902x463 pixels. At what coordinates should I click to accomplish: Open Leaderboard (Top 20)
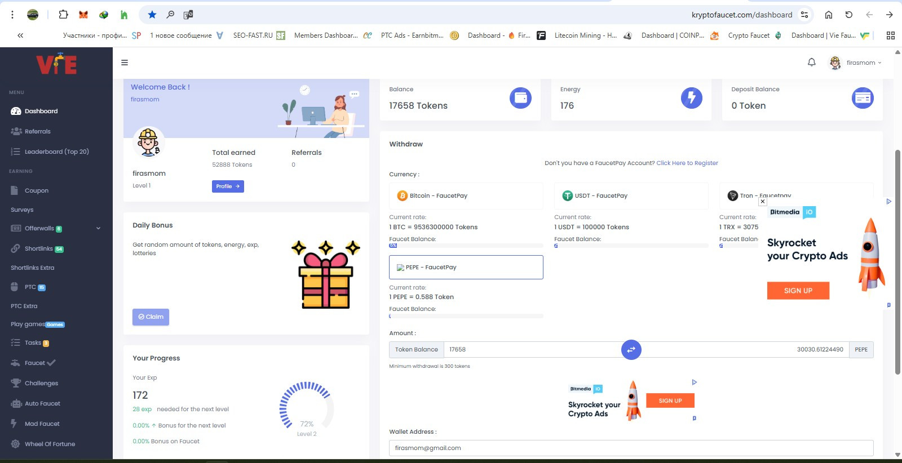tap(57, 152)
